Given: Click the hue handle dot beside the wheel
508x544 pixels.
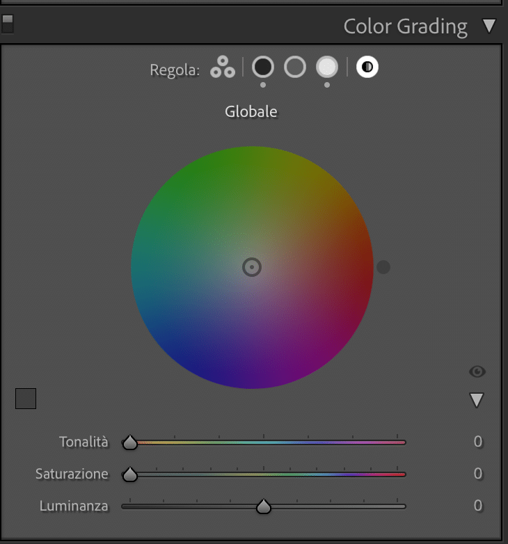Looking at the screenshot, I should (383, 267).
